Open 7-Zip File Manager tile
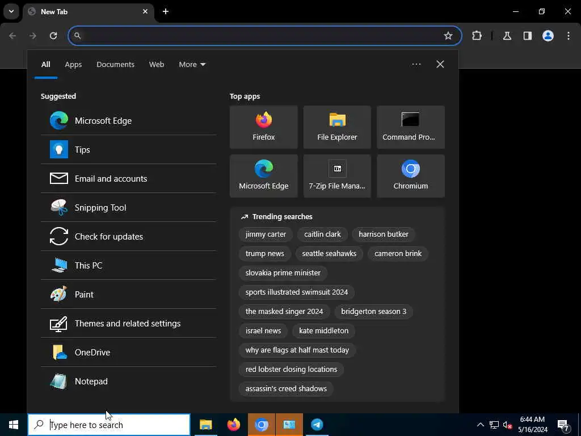 (337, 176)
